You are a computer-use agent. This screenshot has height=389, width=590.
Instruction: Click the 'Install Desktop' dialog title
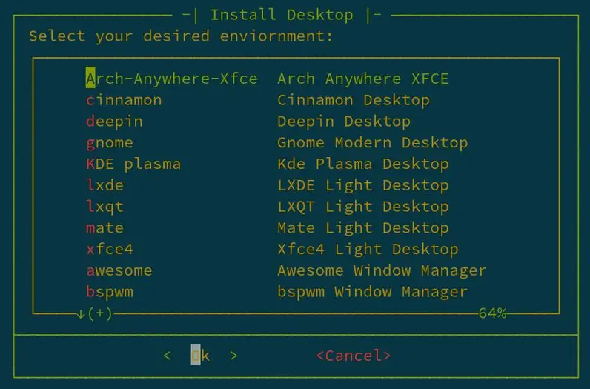[282, 15]
